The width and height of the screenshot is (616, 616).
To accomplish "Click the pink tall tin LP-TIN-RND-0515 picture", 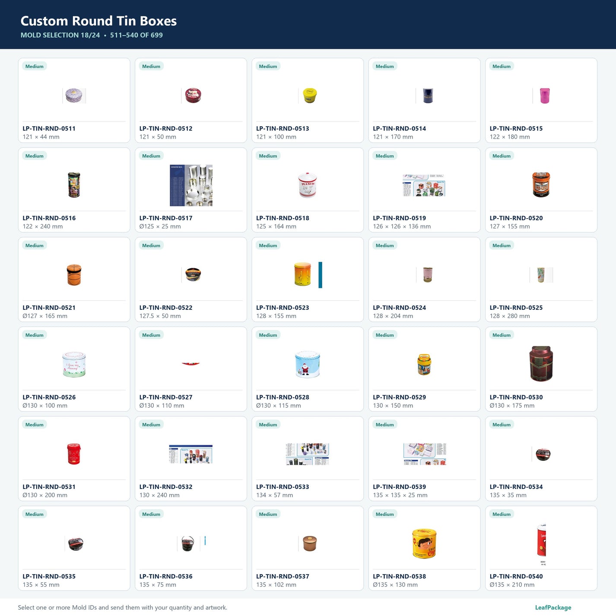I will point(544,95).
